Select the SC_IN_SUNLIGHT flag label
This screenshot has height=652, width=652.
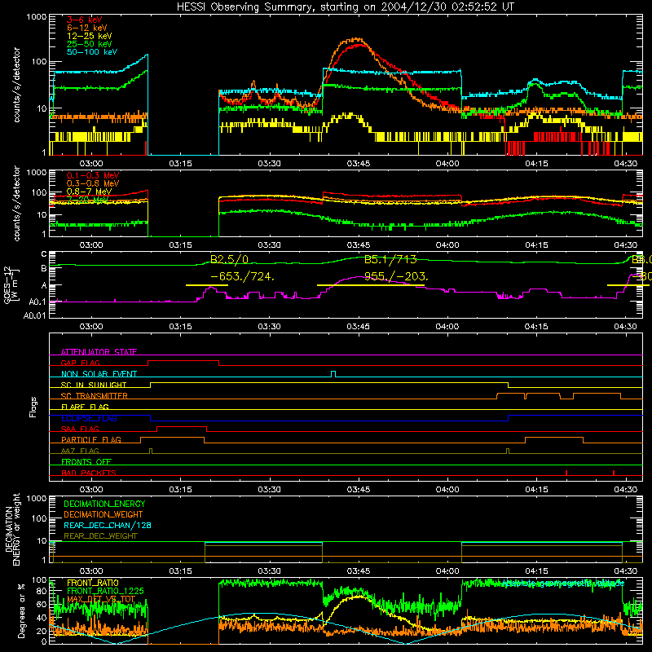[94, 385]
